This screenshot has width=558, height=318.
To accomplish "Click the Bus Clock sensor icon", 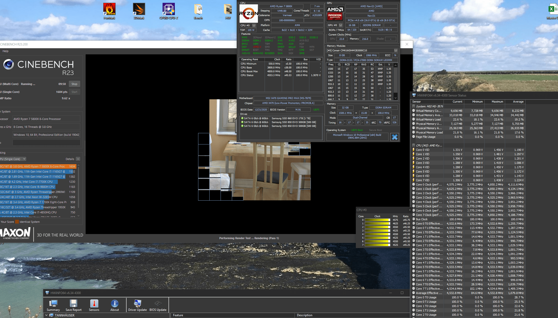I will click(x=414, y=219).
